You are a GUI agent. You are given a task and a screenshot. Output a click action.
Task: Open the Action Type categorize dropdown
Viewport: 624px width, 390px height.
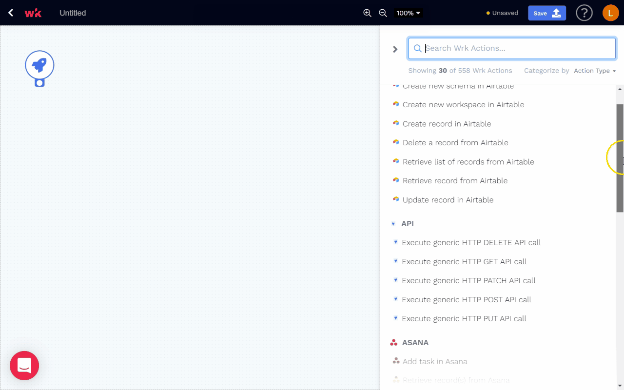pyautogui.click(x=595, y=71)
